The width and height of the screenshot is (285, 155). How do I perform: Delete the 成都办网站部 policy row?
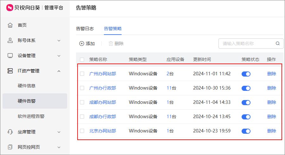(272, 102)
